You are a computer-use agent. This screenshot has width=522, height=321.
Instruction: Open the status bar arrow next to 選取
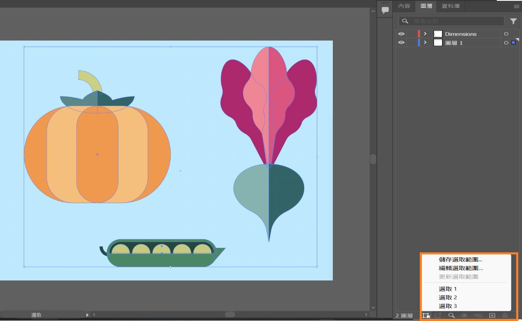[x=87, y=315]
